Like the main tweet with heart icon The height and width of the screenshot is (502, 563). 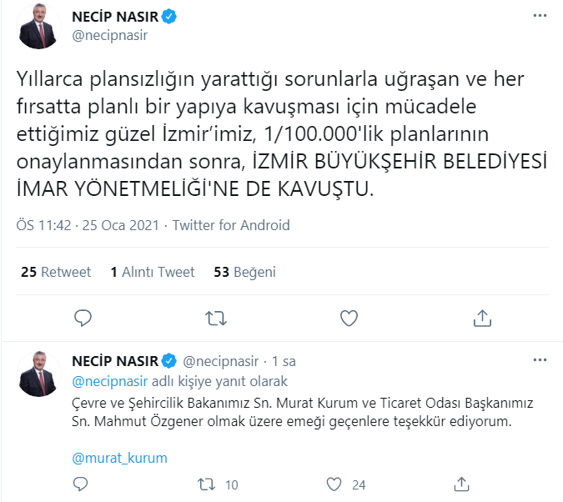349,318
